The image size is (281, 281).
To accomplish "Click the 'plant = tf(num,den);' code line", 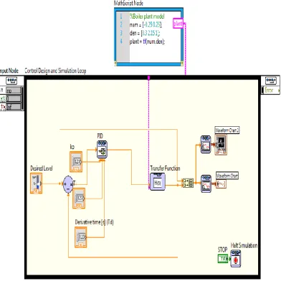I will (147, 42).
